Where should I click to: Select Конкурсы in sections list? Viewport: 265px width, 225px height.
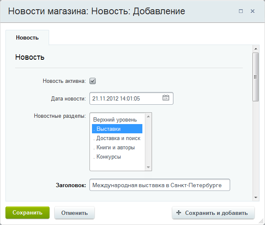coord(117,157)
